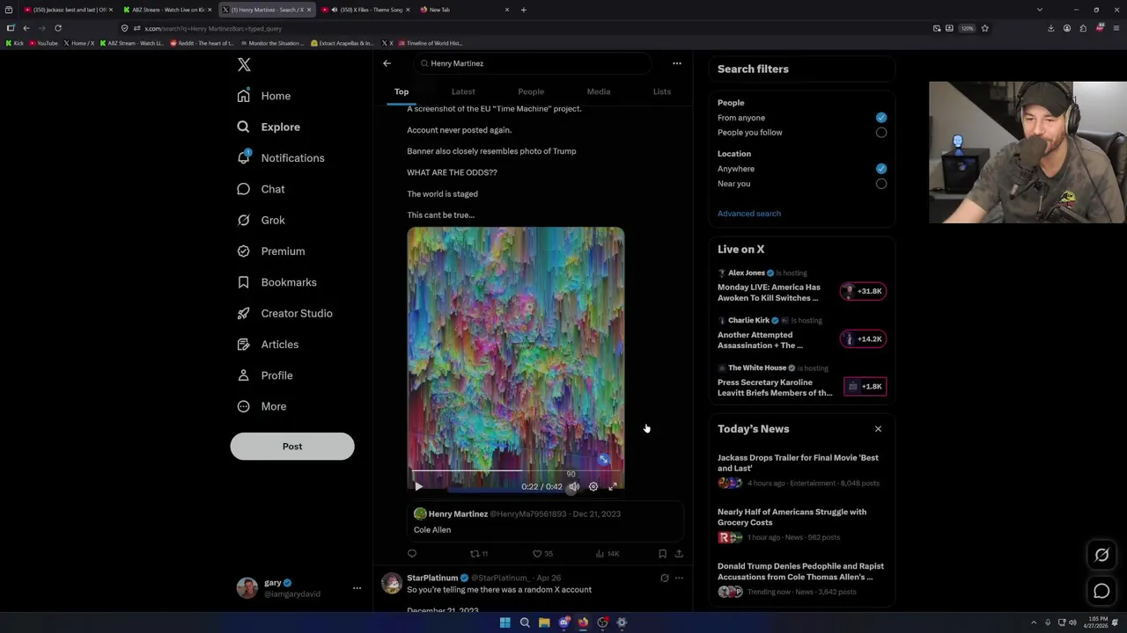Viewport: 1127px width, 633px height.
Task: Switch to the Media search tab
Action: 599,91
